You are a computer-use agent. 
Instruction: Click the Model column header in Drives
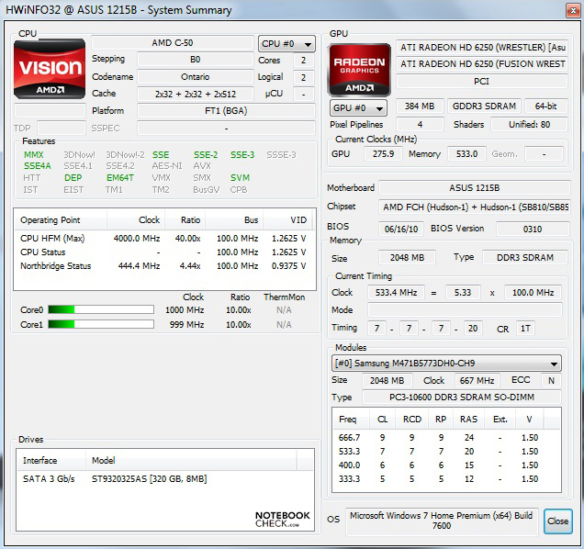(x=191, y=460)
